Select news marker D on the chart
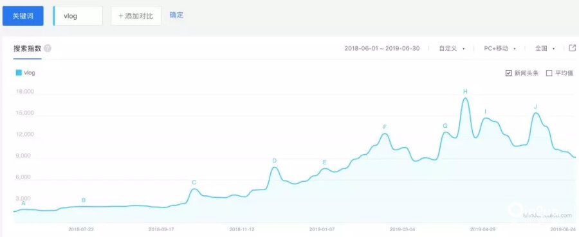 [274, 161]
